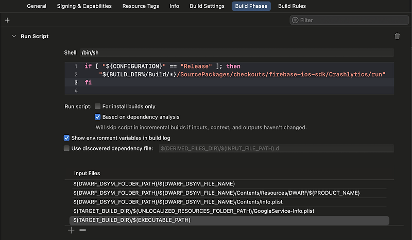Uncheck Based on dependency analysis
Viewport: 412px width, 240px height.
(98, 117)
